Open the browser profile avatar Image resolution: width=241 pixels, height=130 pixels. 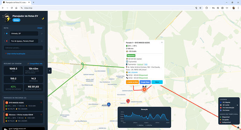[234, 8]
